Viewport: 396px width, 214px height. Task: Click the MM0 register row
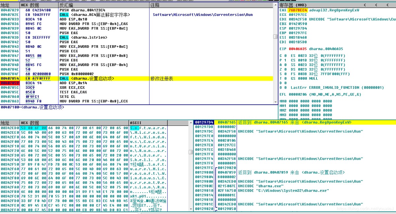tap(306, 101)
